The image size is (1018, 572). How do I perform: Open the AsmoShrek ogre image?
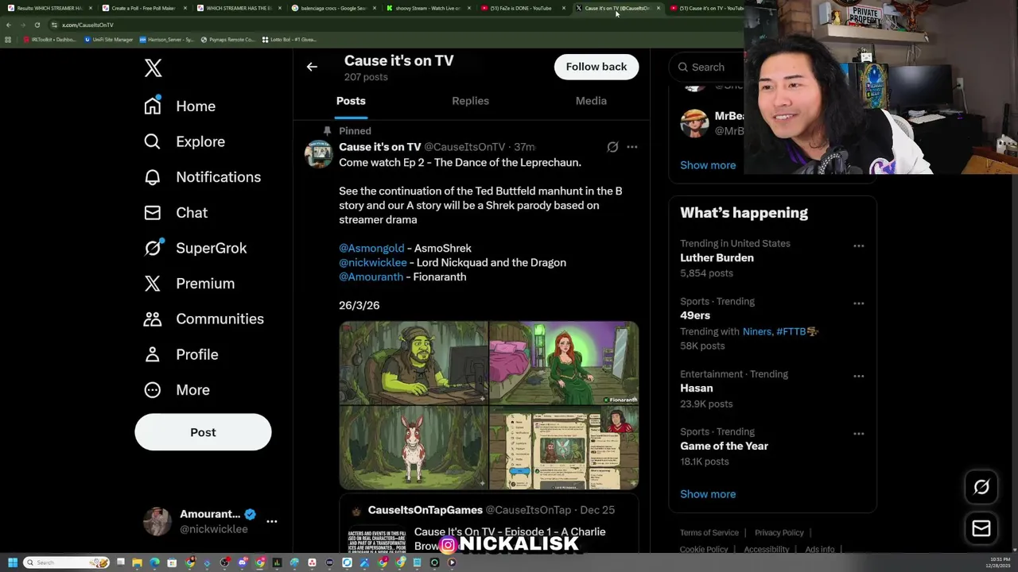[414, 362]
